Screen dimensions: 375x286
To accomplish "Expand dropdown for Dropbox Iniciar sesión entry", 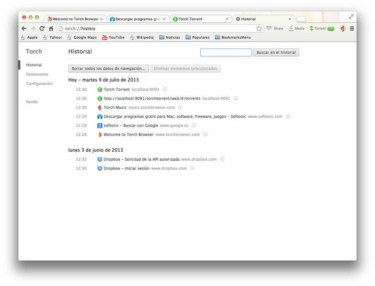I will coord(192,168).
